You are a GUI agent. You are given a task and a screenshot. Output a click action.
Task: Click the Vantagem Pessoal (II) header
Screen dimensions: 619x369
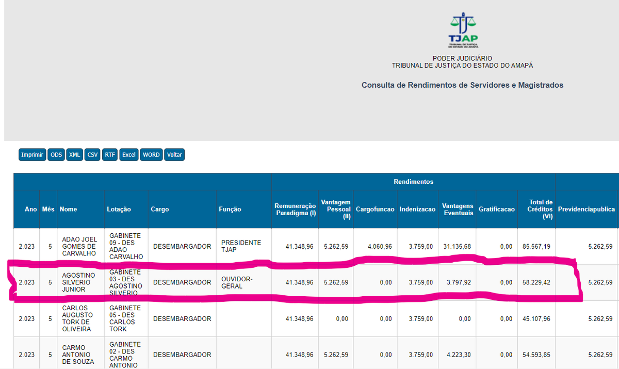(x=336, y=210)
